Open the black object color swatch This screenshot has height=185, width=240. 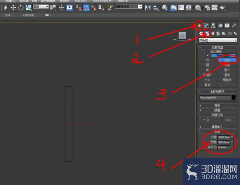click(234, 97)
